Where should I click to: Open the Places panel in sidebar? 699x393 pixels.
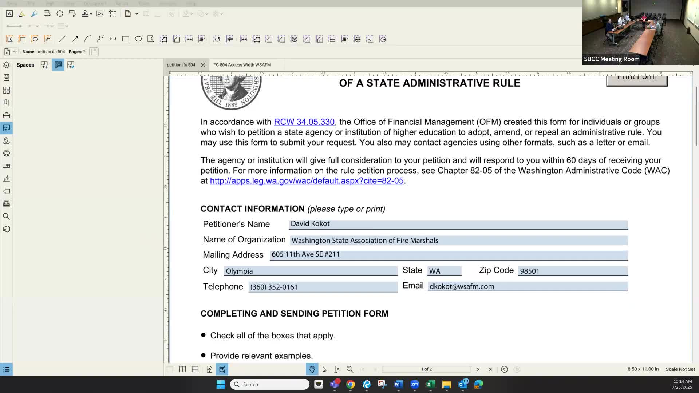tap(6, 141)
